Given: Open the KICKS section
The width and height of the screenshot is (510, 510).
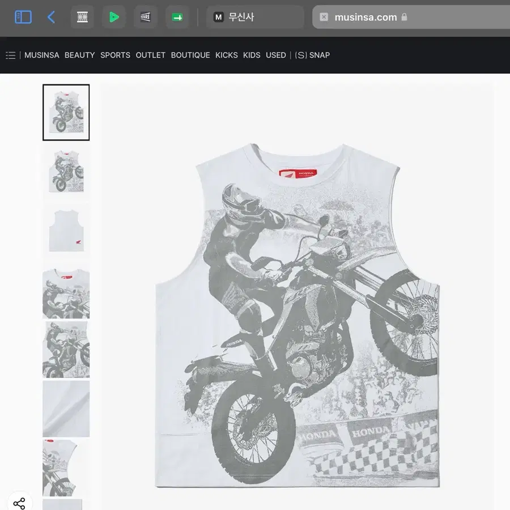Looking at the screenshot, I should click(226, 56).
